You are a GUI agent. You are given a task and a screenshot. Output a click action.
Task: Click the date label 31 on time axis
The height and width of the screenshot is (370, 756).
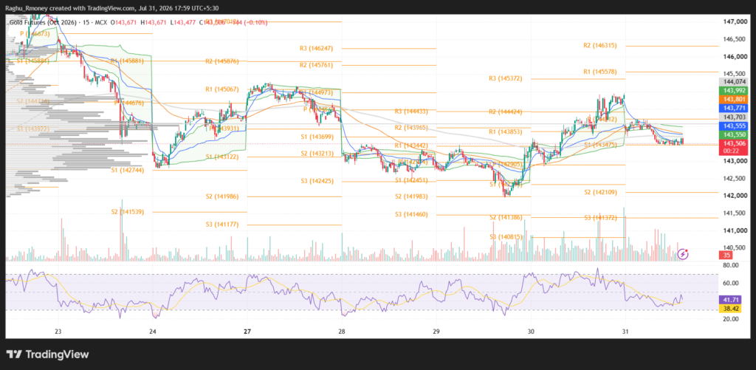tap(625, 332)
